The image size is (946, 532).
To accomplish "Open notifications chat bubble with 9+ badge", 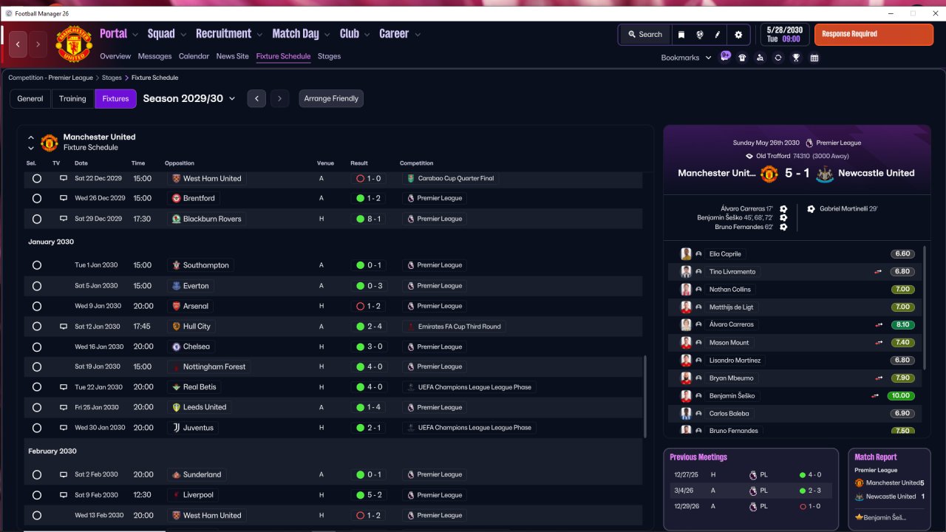I will [x=725, y=56].
